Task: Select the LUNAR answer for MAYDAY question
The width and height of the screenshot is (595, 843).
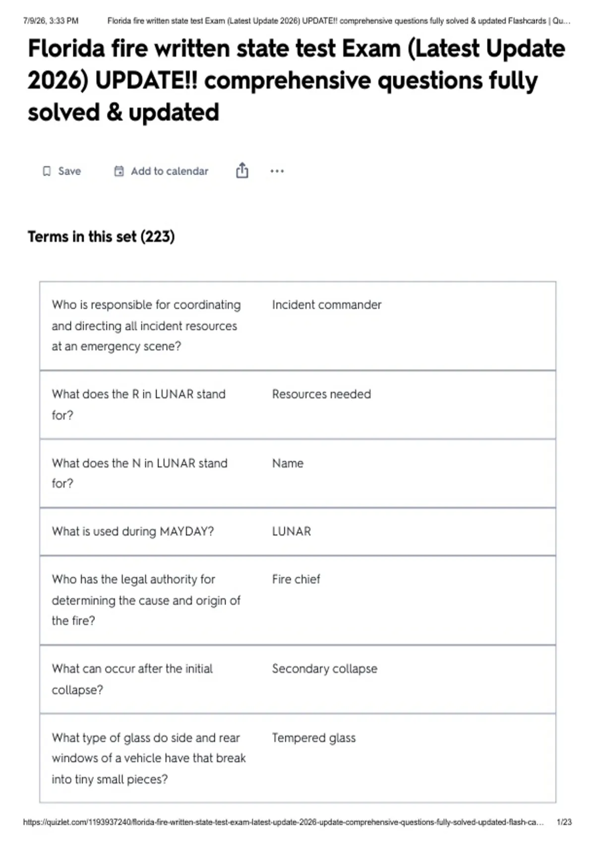Action: pos(292,532)
